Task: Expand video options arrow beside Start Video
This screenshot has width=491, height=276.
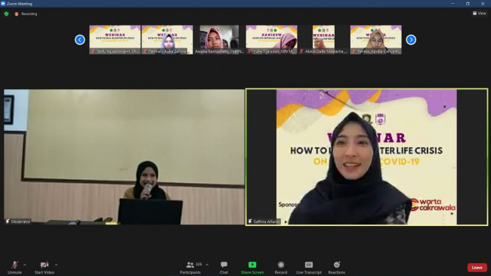Action: click(x=56, y=265)
